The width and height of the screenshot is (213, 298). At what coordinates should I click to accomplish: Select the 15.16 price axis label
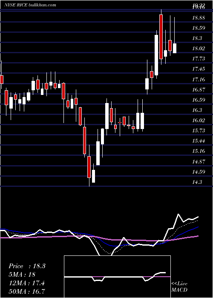[199, 151]
